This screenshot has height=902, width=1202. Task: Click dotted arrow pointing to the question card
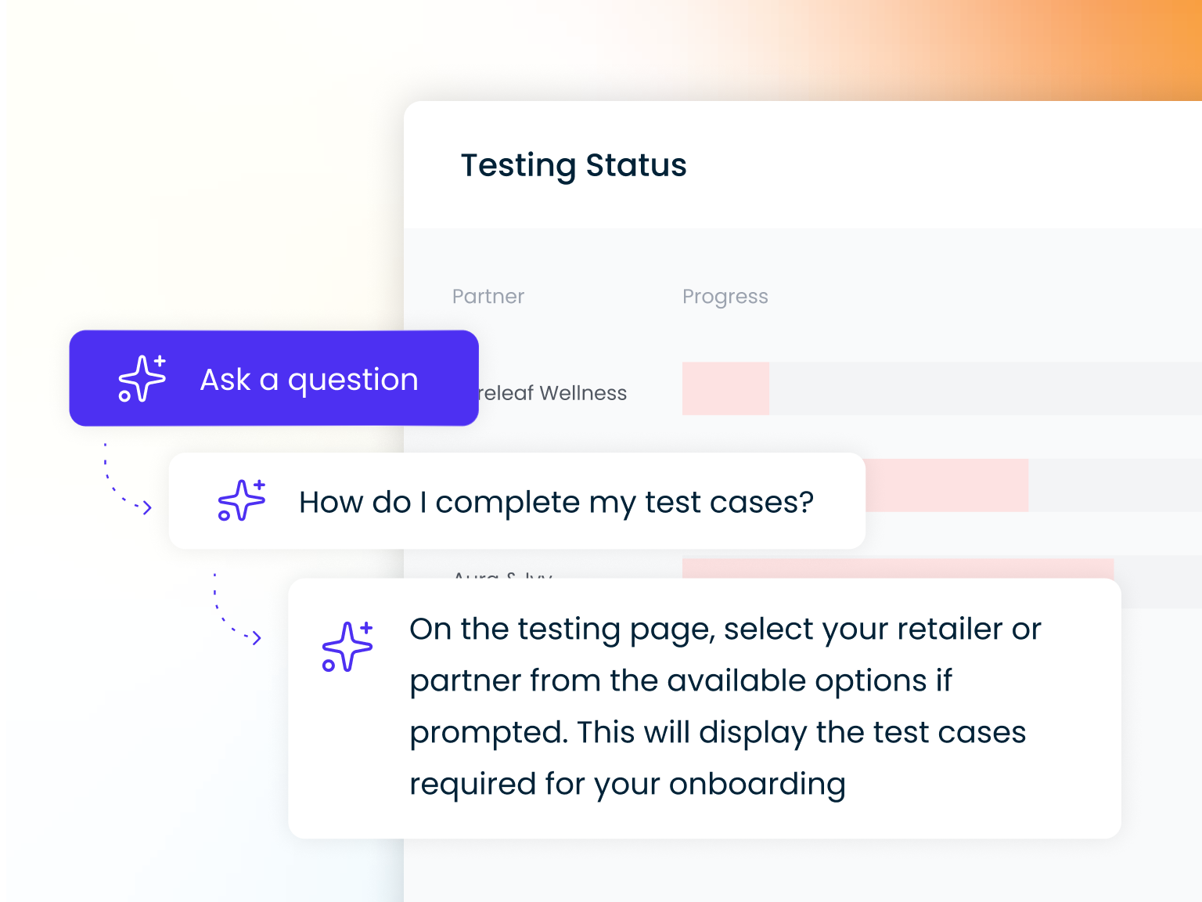pos(126,481)
